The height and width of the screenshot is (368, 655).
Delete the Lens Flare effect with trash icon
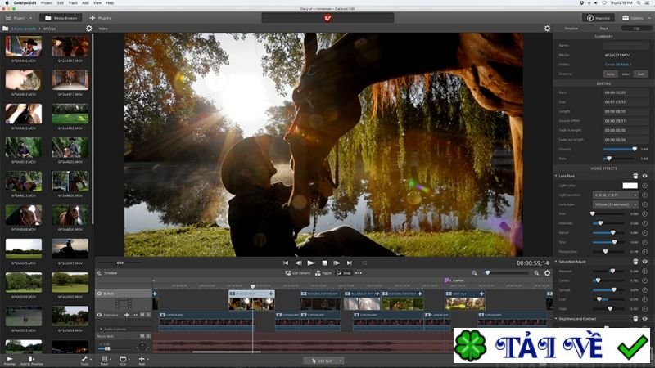pyautogui.click(x=635, y=176)
